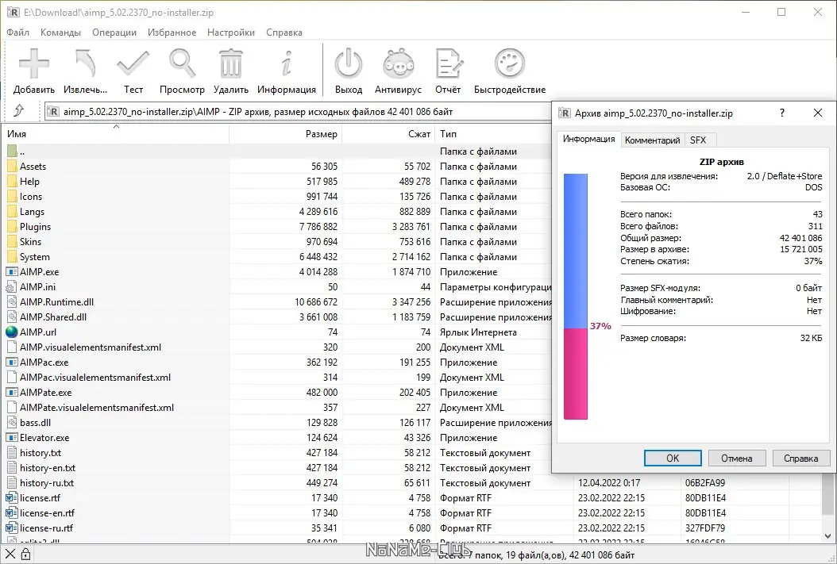837x564 pixels.
Task: Open the Отчёт report icon
Action: (x=449, y=64)
